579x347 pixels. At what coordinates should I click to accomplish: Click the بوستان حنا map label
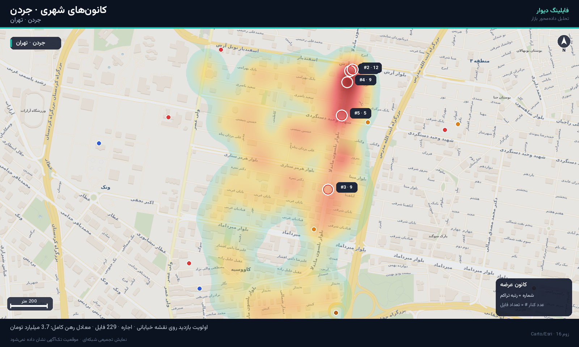tap(502, 97)
